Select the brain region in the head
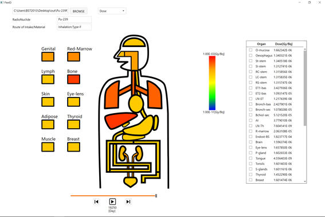This screenshot has width=325, height=217. pos(134,42)
